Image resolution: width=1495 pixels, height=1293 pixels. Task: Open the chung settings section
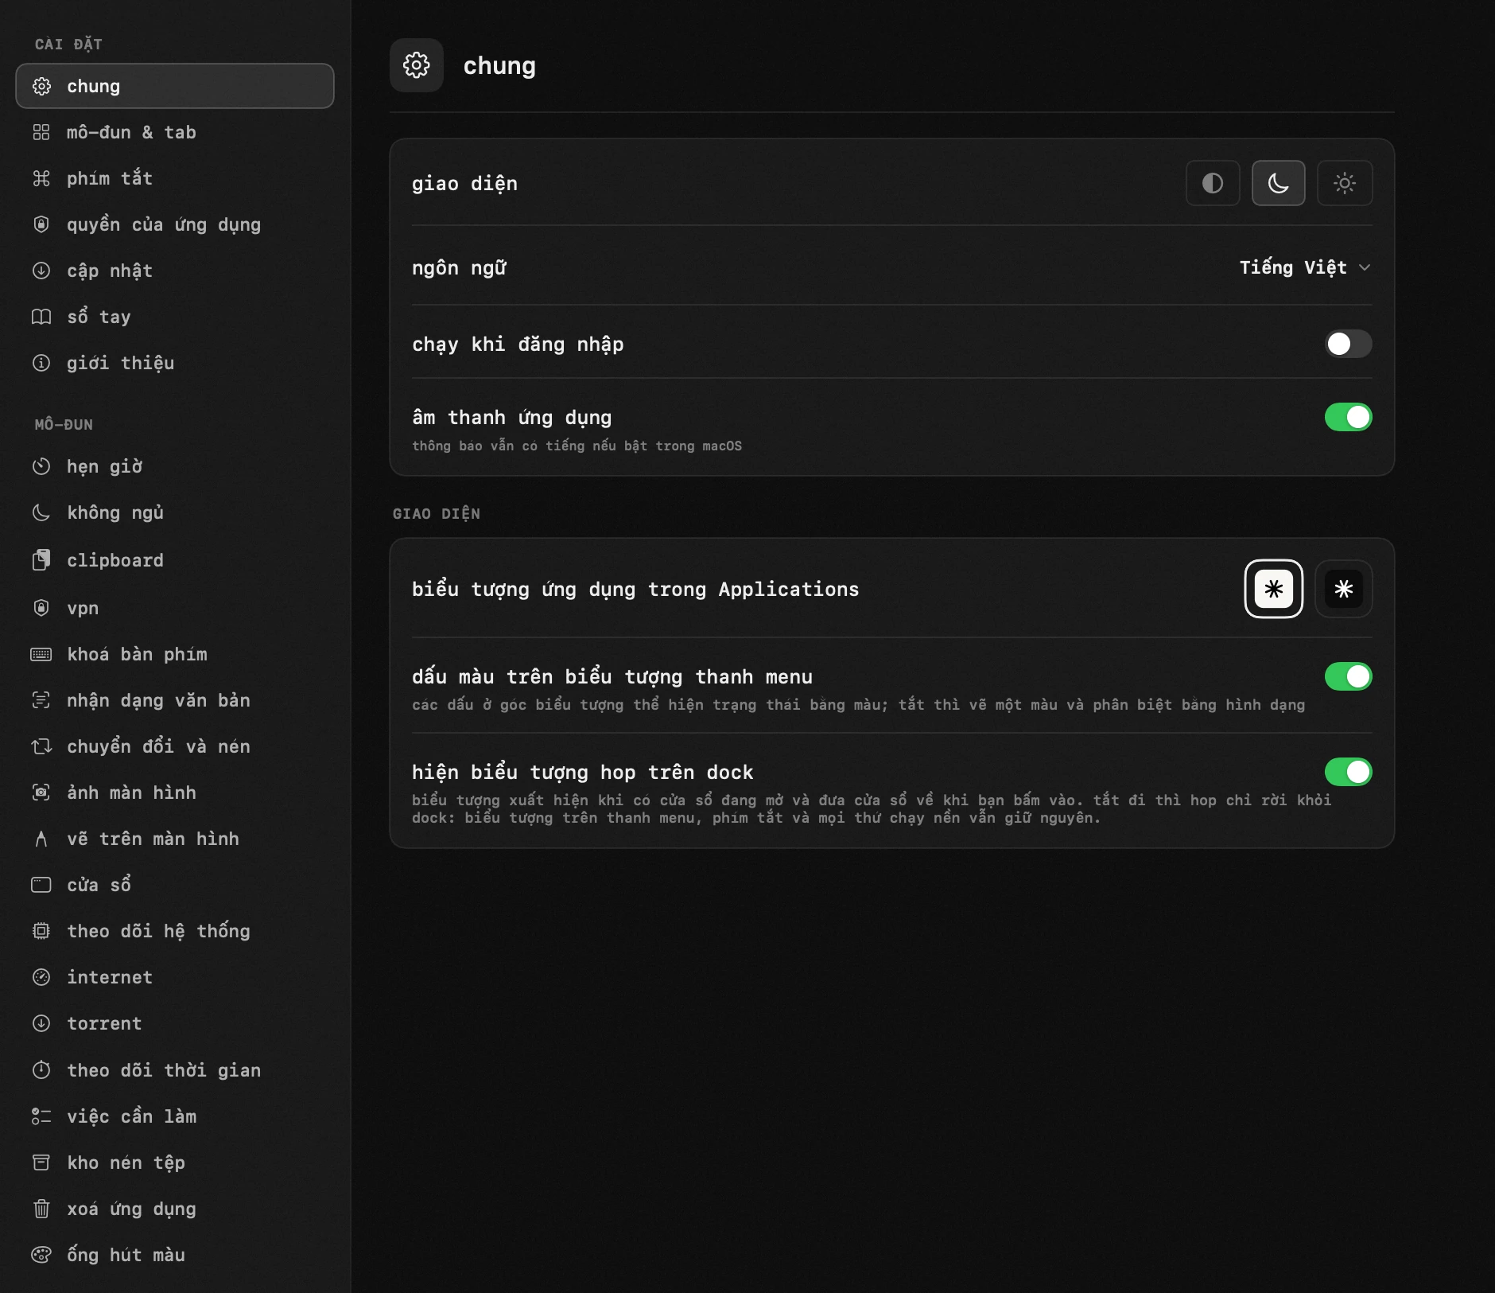tap(175, 86)
